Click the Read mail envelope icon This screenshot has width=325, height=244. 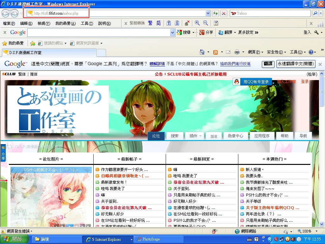pos(228,52)
